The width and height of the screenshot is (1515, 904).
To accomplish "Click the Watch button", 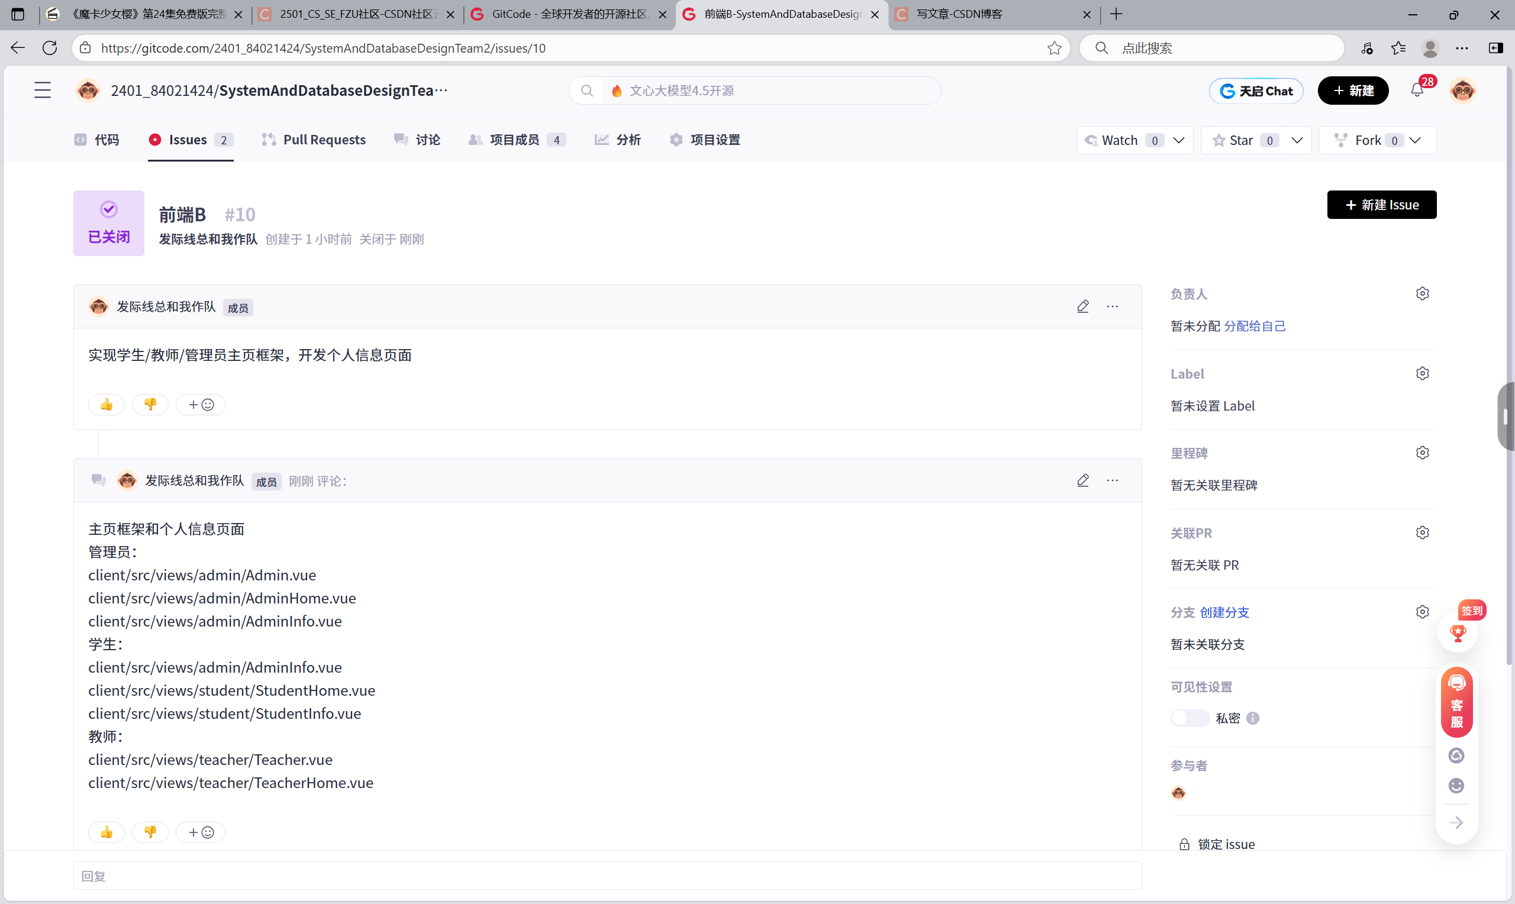I will 1120,140.
